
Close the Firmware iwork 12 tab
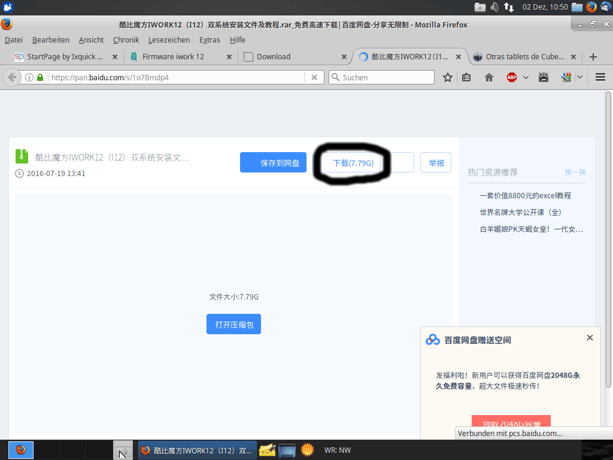(229, 57)
